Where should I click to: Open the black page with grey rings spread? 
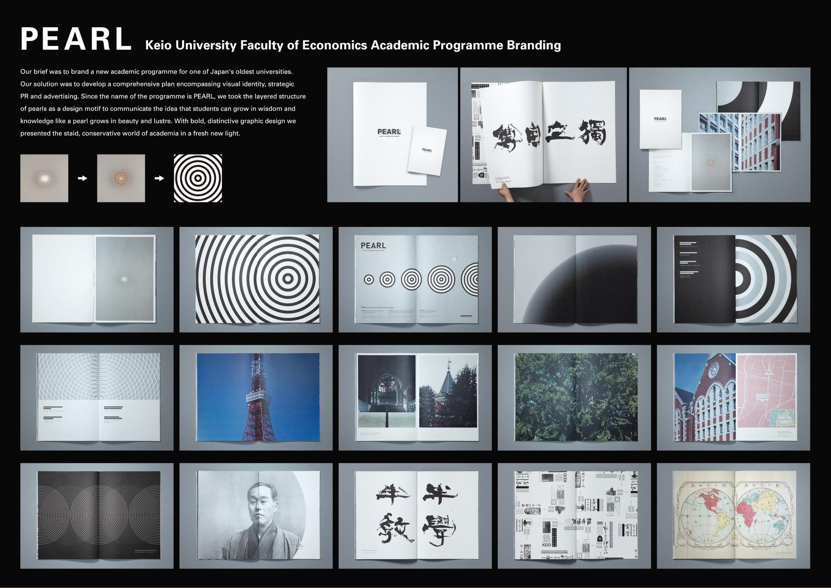[734, 280]
